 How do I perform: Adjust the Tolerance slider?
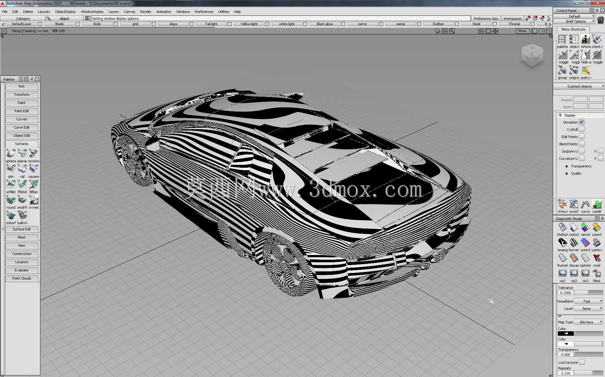[588, 293]
